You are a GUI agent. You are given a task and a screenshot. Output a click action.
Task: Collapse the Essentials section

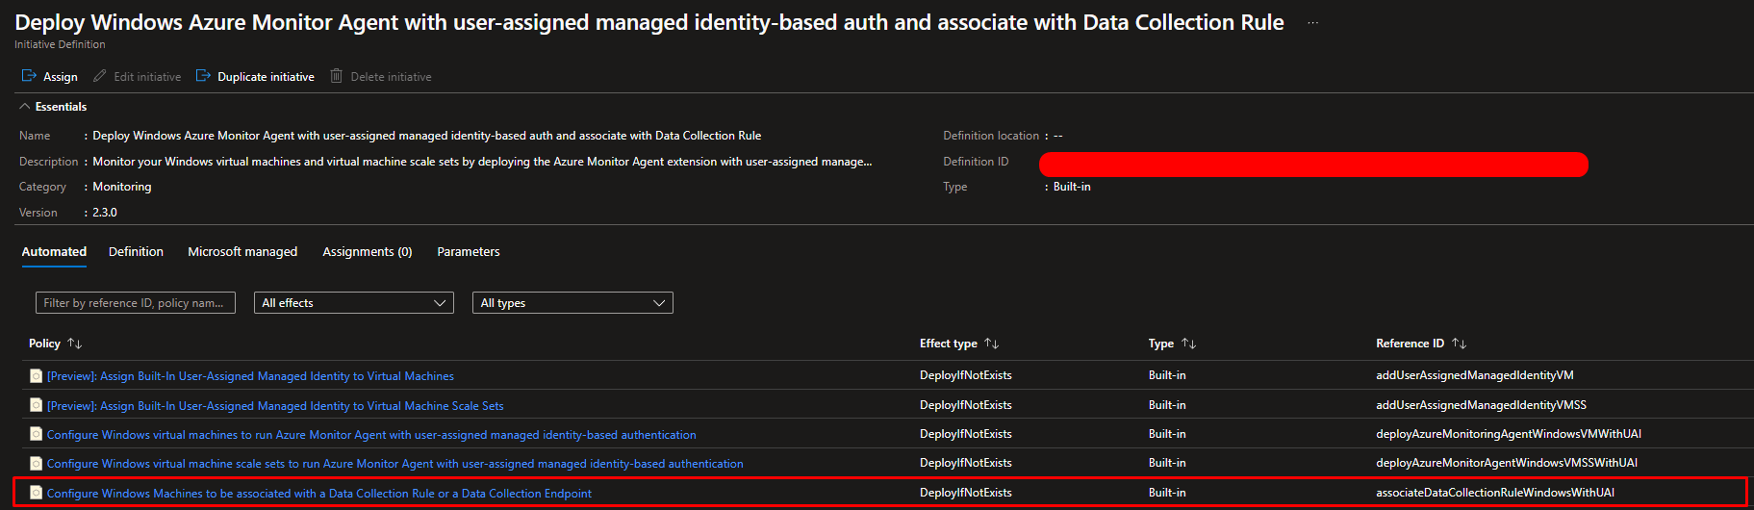25,107
